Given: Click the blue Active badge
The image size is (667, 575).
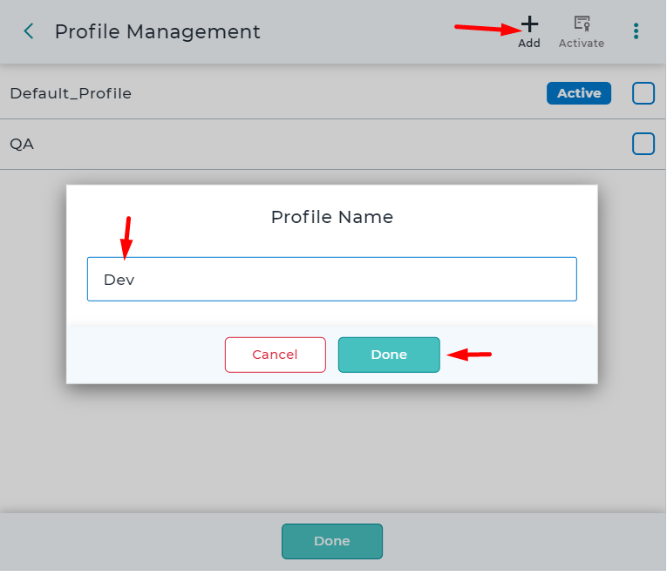Looking at the screenshot, I should pos(579,93).
